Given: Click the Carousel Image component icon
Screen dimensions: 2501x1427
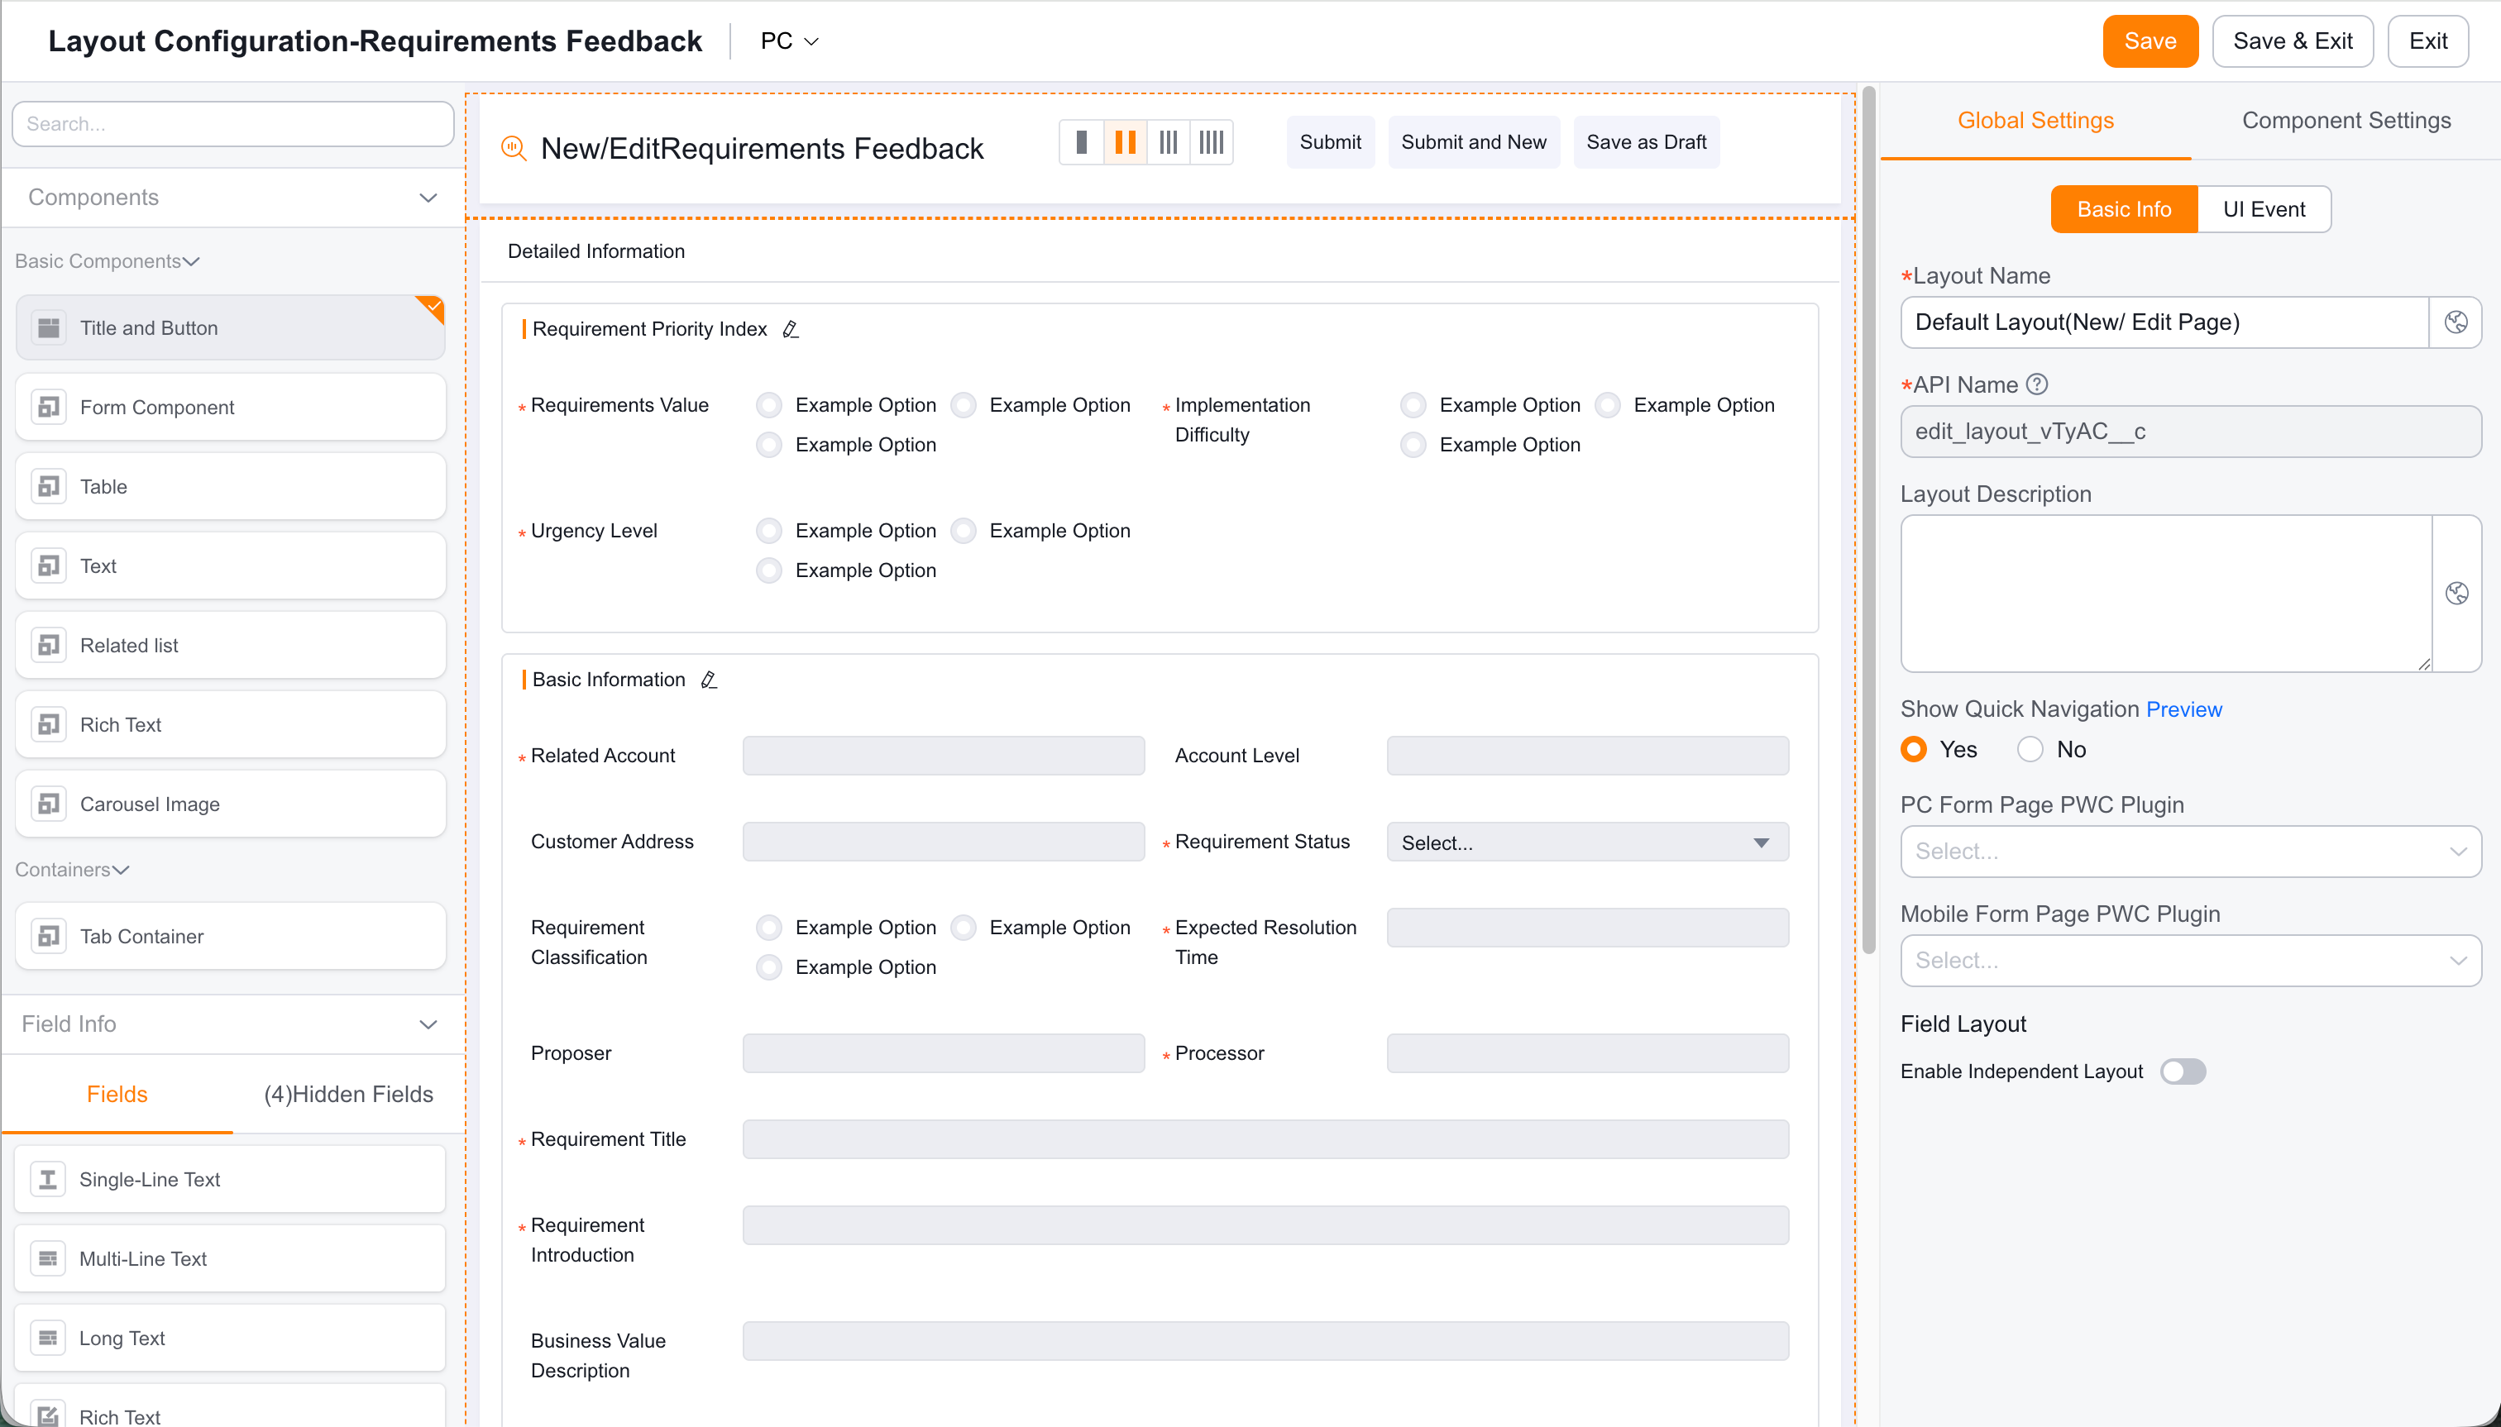Looking at the screenshot, I should (x=48, y=804).
